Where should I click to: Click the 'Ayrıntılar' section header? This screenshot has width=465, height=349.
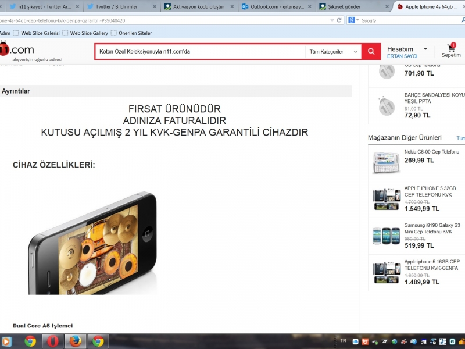click(16, 91)
